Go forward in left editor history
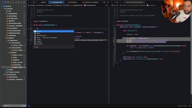Screen dimensions: 192x108 (x=39, y=2)
